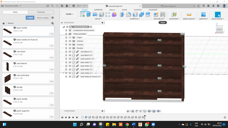
Task: Open the MODIFICAR dropdown menu
Action: coord(135,19)
